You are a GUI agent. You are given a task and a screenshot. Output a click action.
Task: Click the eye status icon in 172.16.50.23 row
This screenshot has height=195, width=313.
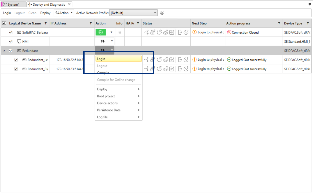pyautogui.click(x=165, y=69)
